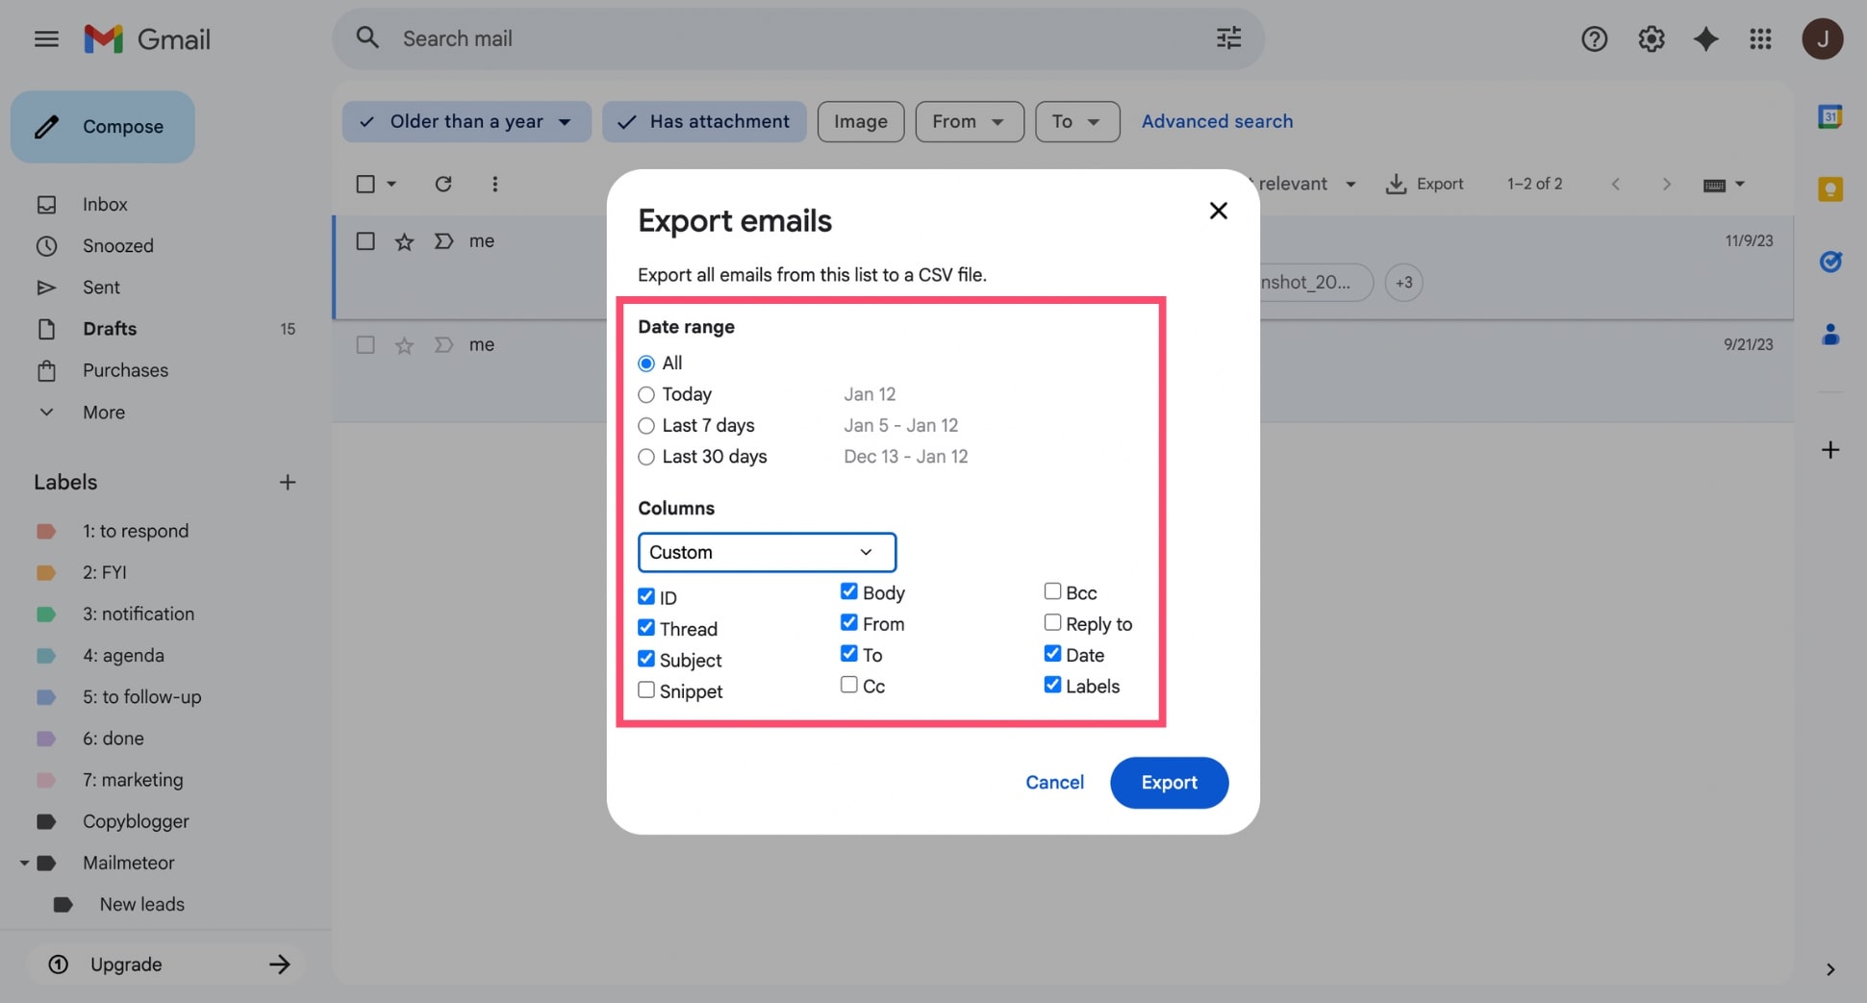This screenshot has width=1867, height=1003.
Task: Open the Drafts folder
Action: [110, 329]
